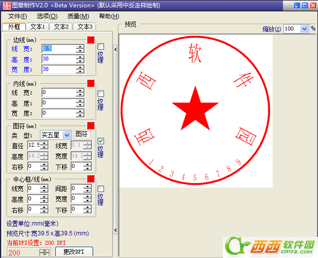Click the 内线 线宽 input field
The width and height of the screenshot is (318, 258).
coord(59,93)
